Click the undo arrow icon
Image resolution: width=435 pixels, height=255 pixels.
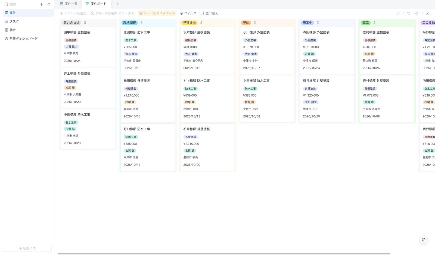(x=409, y=13)
